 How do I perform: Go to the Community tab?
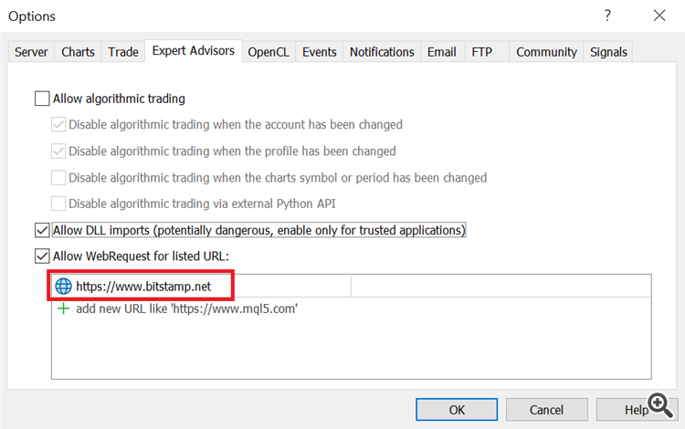point(546,52)
